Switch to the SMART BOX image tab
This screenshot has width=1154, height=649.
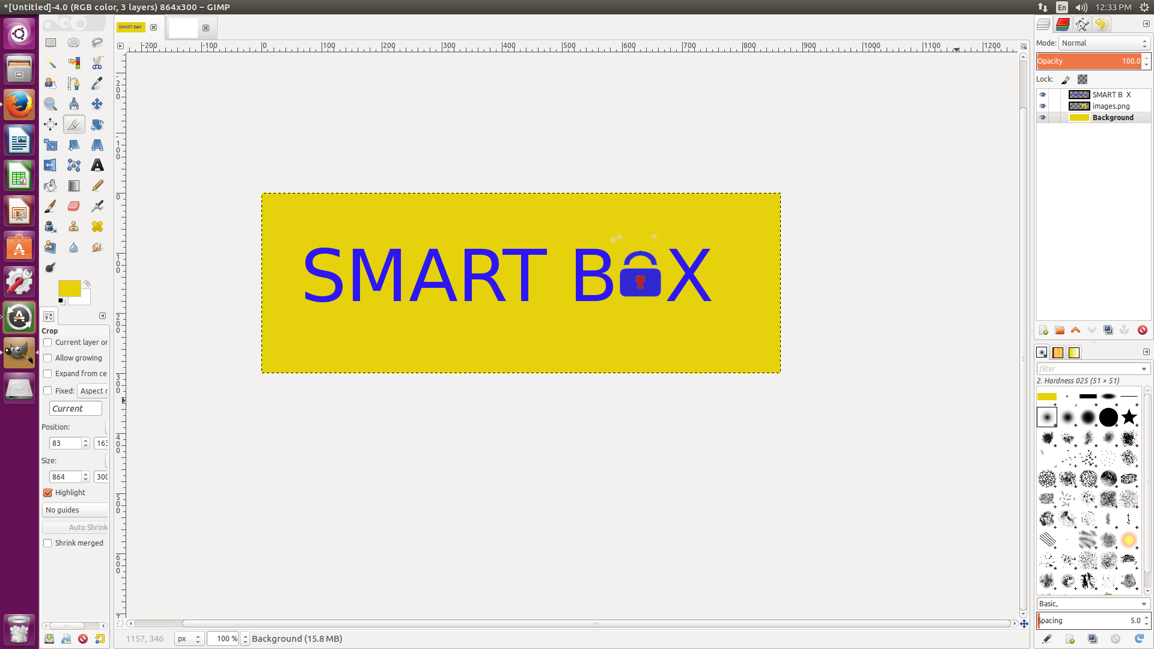tap(130, 27)
